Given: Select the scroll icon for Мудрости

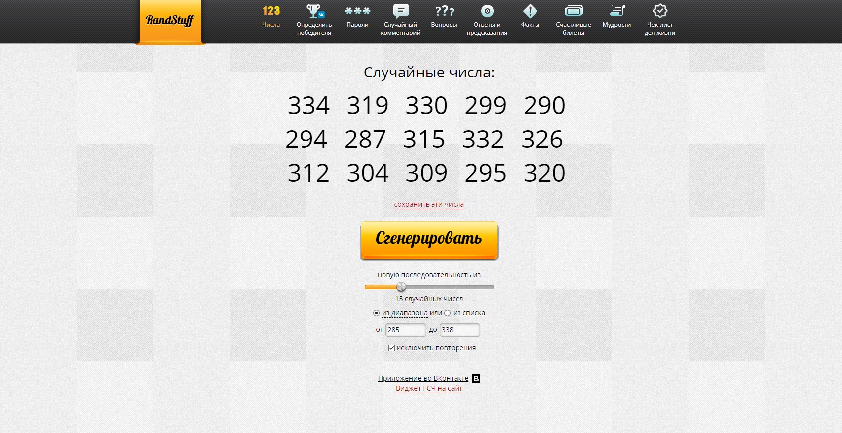Looking at the screenshot, I should (x=616, y=11).
